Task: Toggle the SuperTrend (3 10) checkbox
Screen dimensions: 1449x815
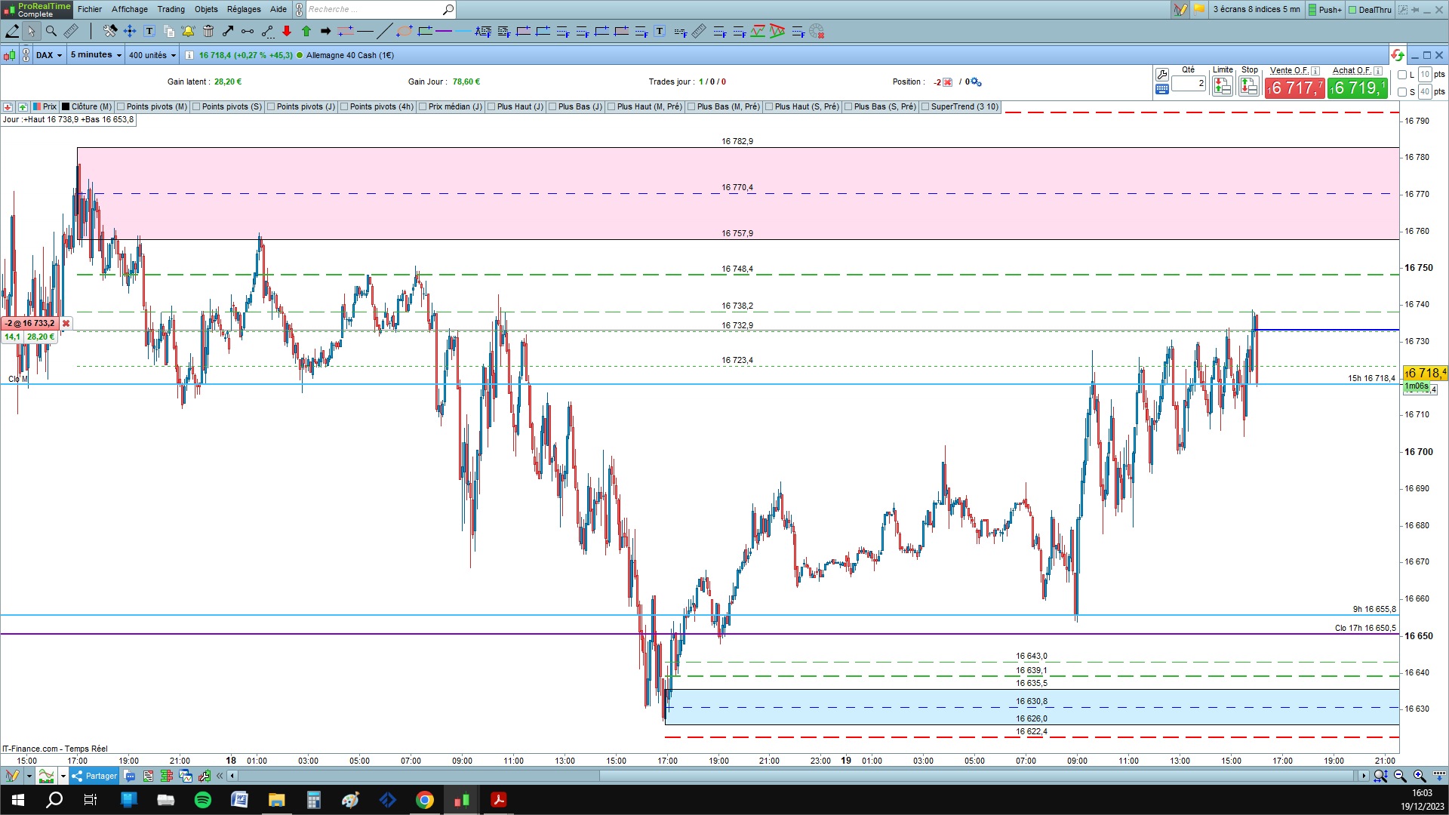Action: (925, 106)
